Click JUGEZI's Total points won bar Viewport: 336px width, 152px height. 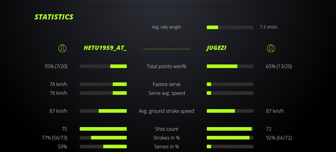tap(230, 66)
